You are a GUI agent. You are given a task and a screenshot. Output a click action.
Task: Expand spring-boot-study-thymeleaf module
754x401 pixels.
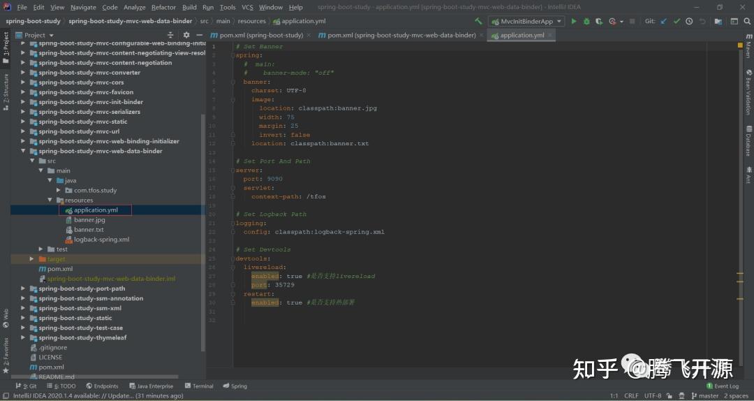[23, 337]
